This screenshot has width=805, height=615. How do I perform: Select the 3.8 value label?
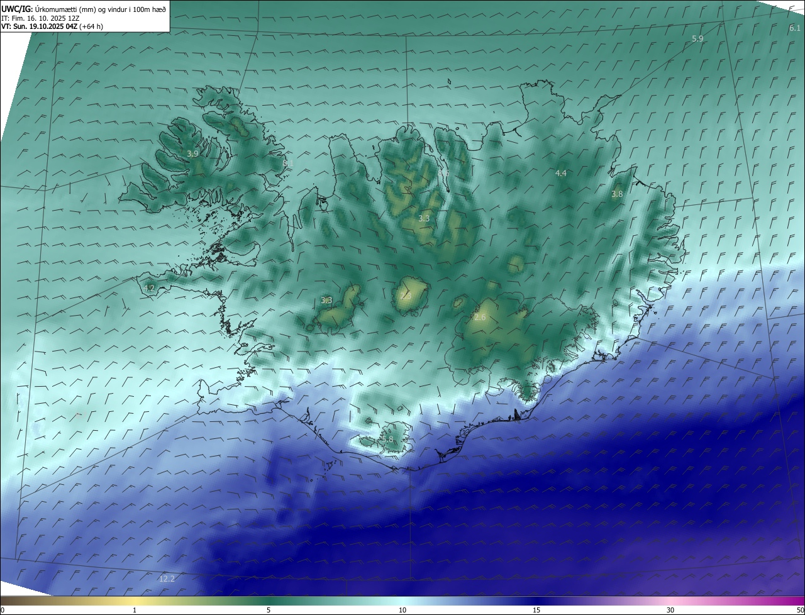[x=617, y=194]
